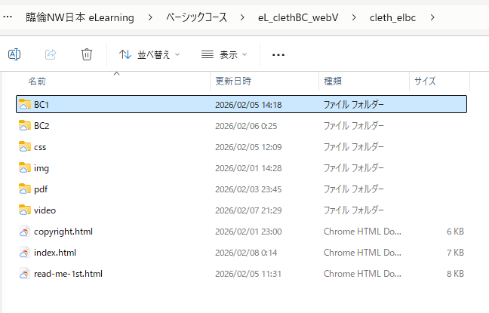Screen dimensions: 489x313
Task: Expand chevron after 臨倫NW日本 eLearning
Action: click(x=150, y=18)
